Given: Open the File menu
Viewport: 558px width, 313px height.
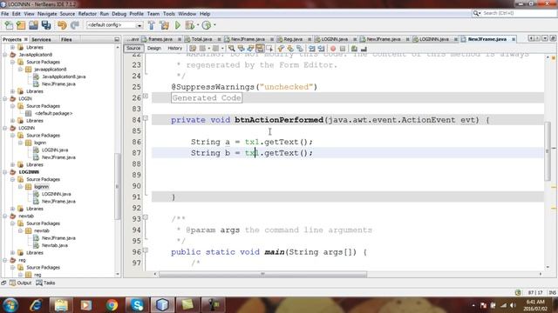Looking at the screenshot, I should [x=5, y=14].
